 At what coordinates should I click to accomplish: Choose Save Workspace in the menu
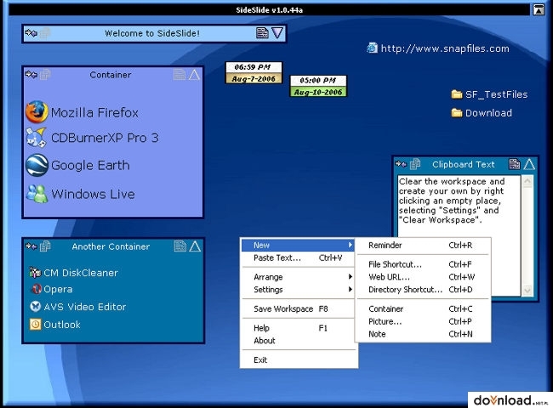pos(298,309)
